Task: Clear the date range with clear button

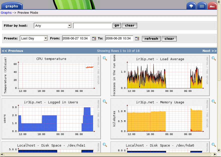Action: coord(169,39)
